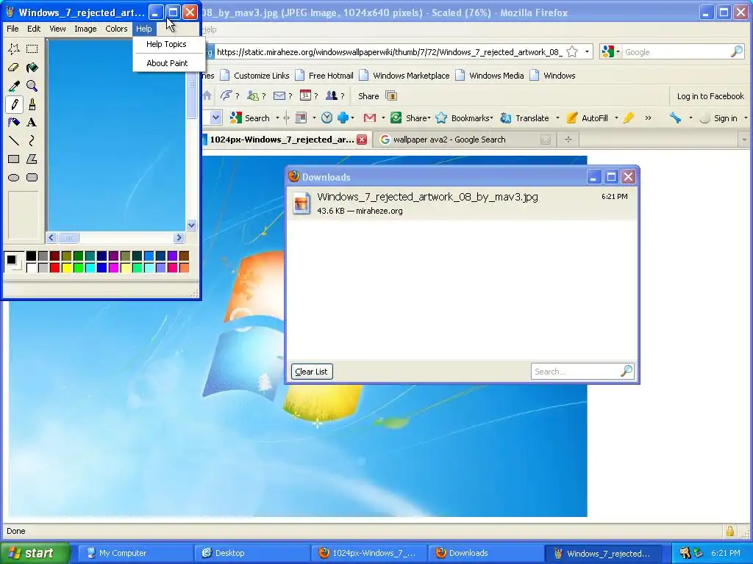
Task: Select the Airbrush tool in Paint
Action: point(14,123)
